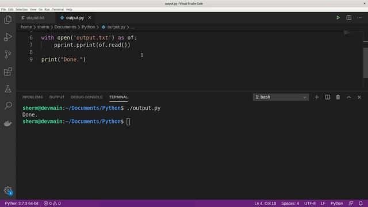Open the View menu
The height and width of the screenshot is (207, 368).
[x=33, y=10]
